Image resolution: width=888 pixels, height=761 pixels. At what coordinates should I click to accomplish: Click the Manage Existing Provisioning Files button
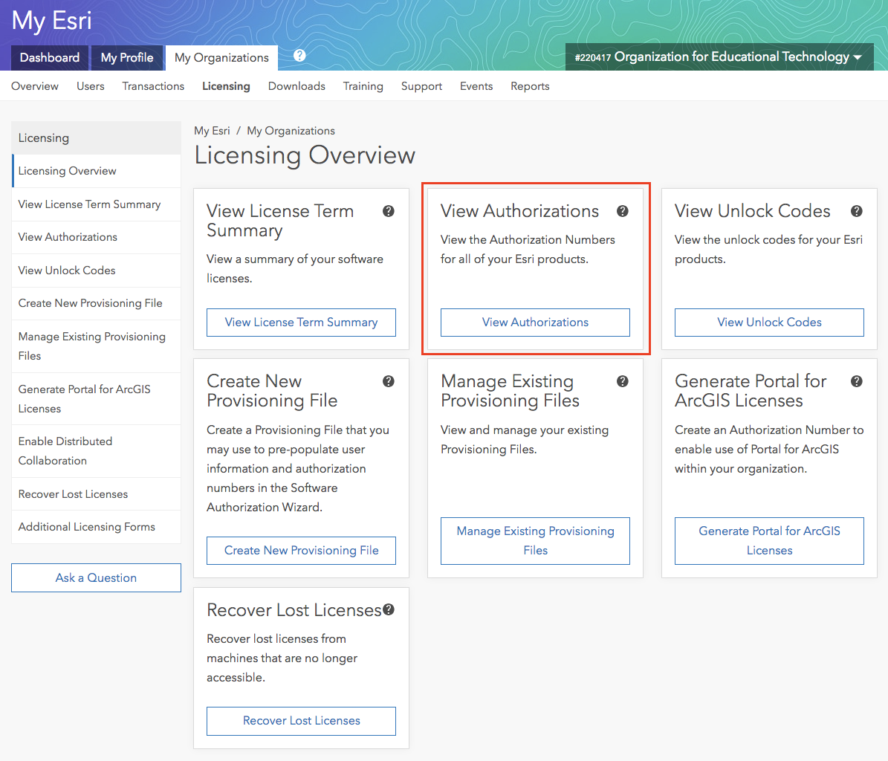click(x=535, y=541)
